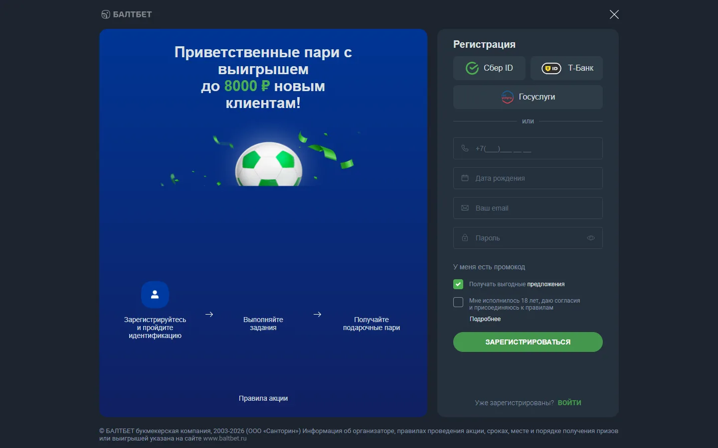Viewport: 718px width, 448px height.
Task: Close the registration dialog with the X
Action: 614,14
